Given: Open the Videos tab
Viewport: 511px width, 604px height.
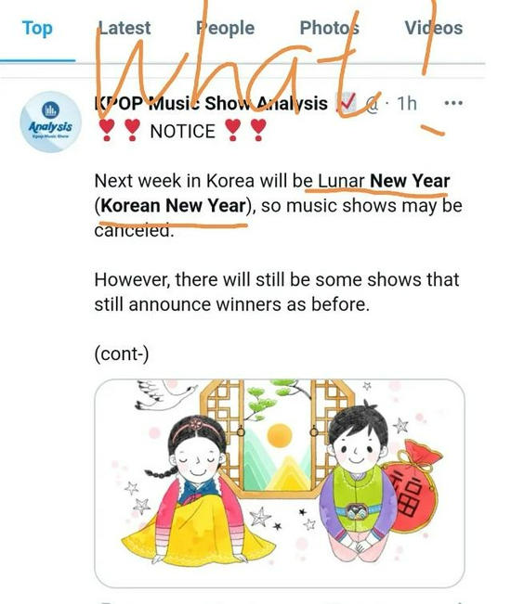Looking at the screenshot, I should click(x=434, y=28).
